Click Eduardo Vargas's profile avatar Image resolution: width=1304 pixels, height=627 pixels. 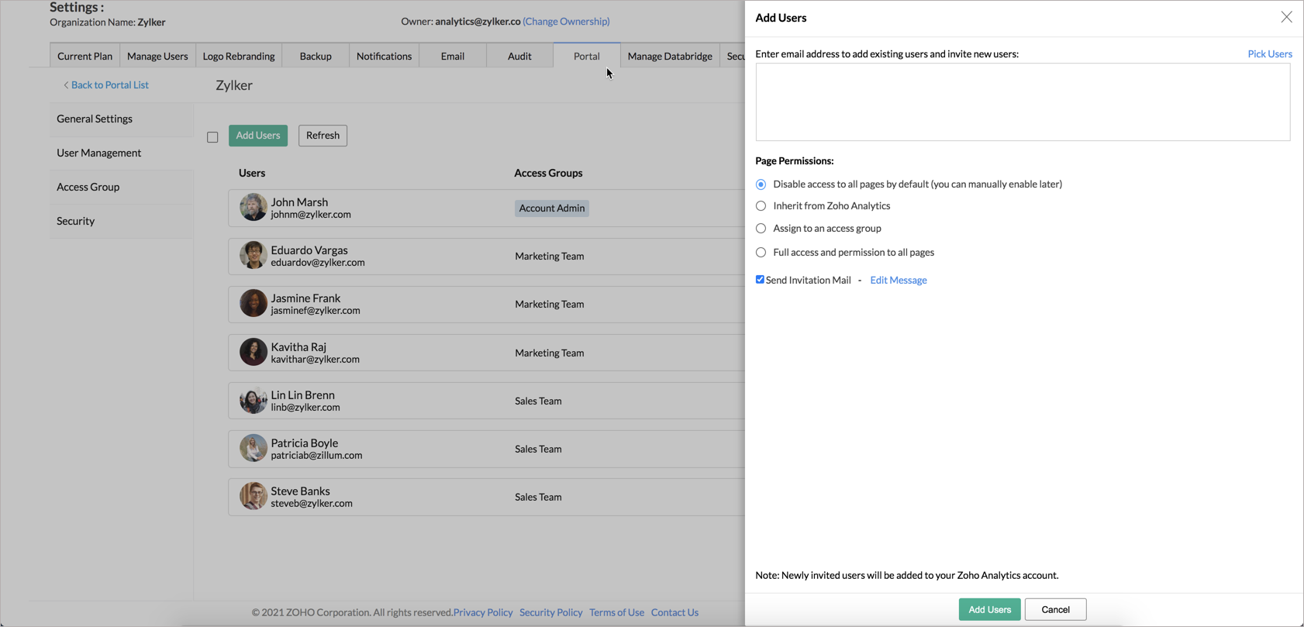coord(253,256)
